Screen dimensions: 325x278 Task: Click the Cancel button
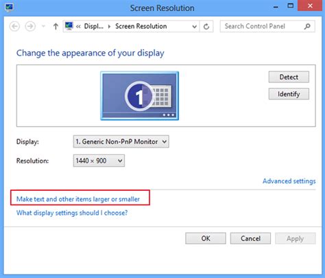[x=250, y=238]
